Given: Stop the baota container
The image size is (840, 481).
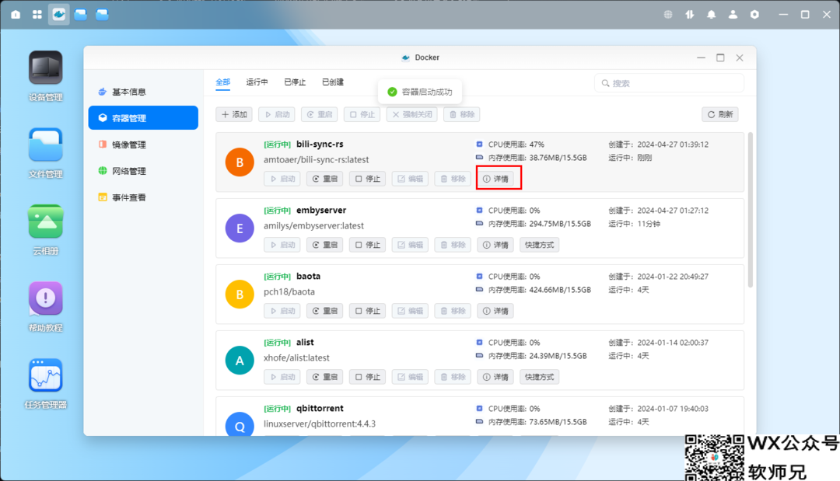Looking at the screenshot, I should [367, 311].
